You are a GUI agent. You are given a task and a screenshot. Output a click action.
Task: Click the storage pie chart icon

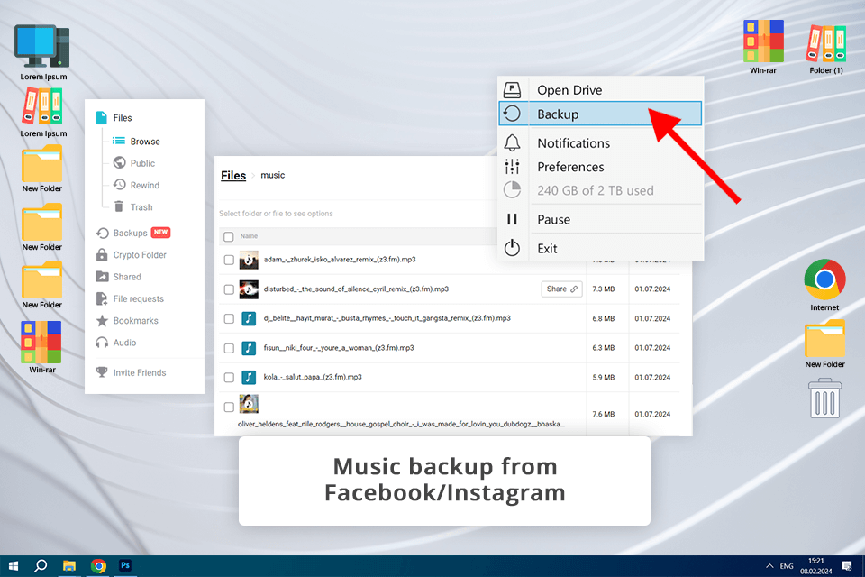pyautogui.click(x=512, y=189)
